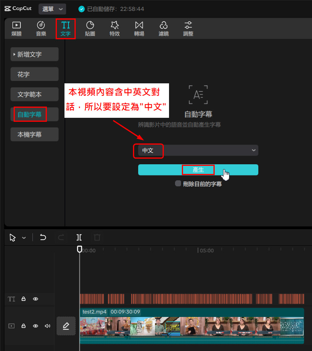Lock the subtitle text track
Screen dimensions: 312x351
pyautogui.click(x=24, y=299)
